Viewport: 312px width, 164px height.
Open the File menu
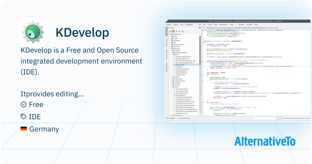click(x=199, y=24)
